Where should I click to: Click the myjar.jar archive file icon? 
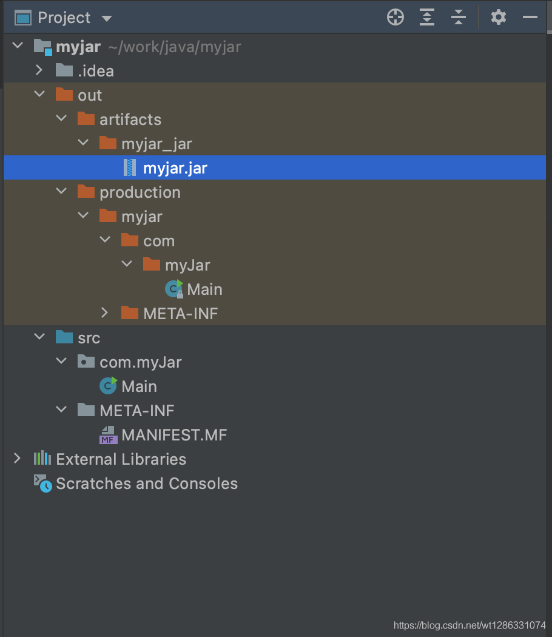click(x=130, y=168)
